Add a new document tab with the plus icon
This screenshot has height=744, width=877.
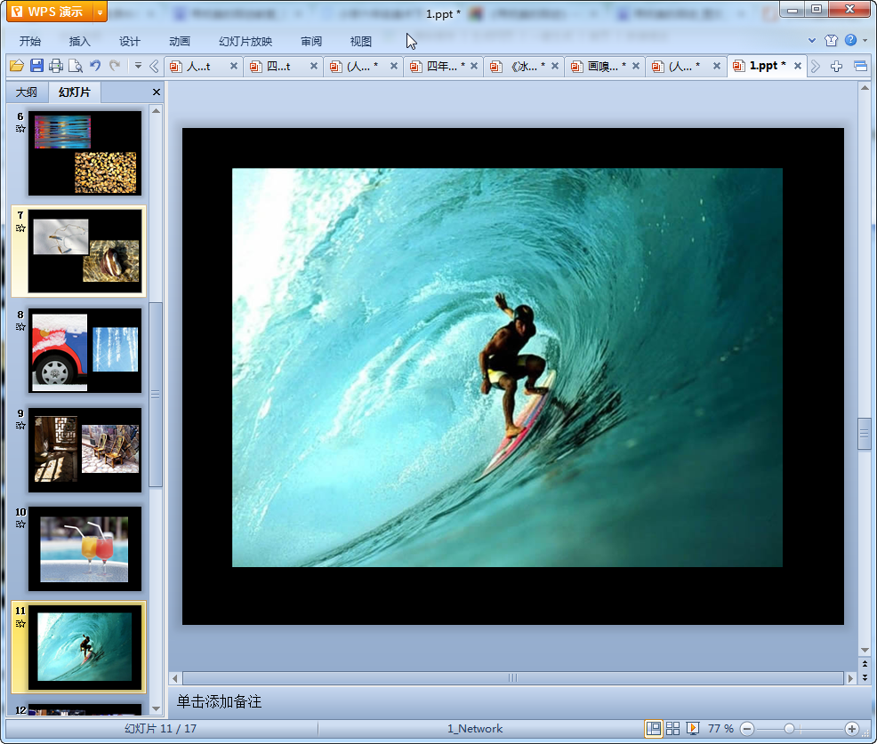click(837, 66)
